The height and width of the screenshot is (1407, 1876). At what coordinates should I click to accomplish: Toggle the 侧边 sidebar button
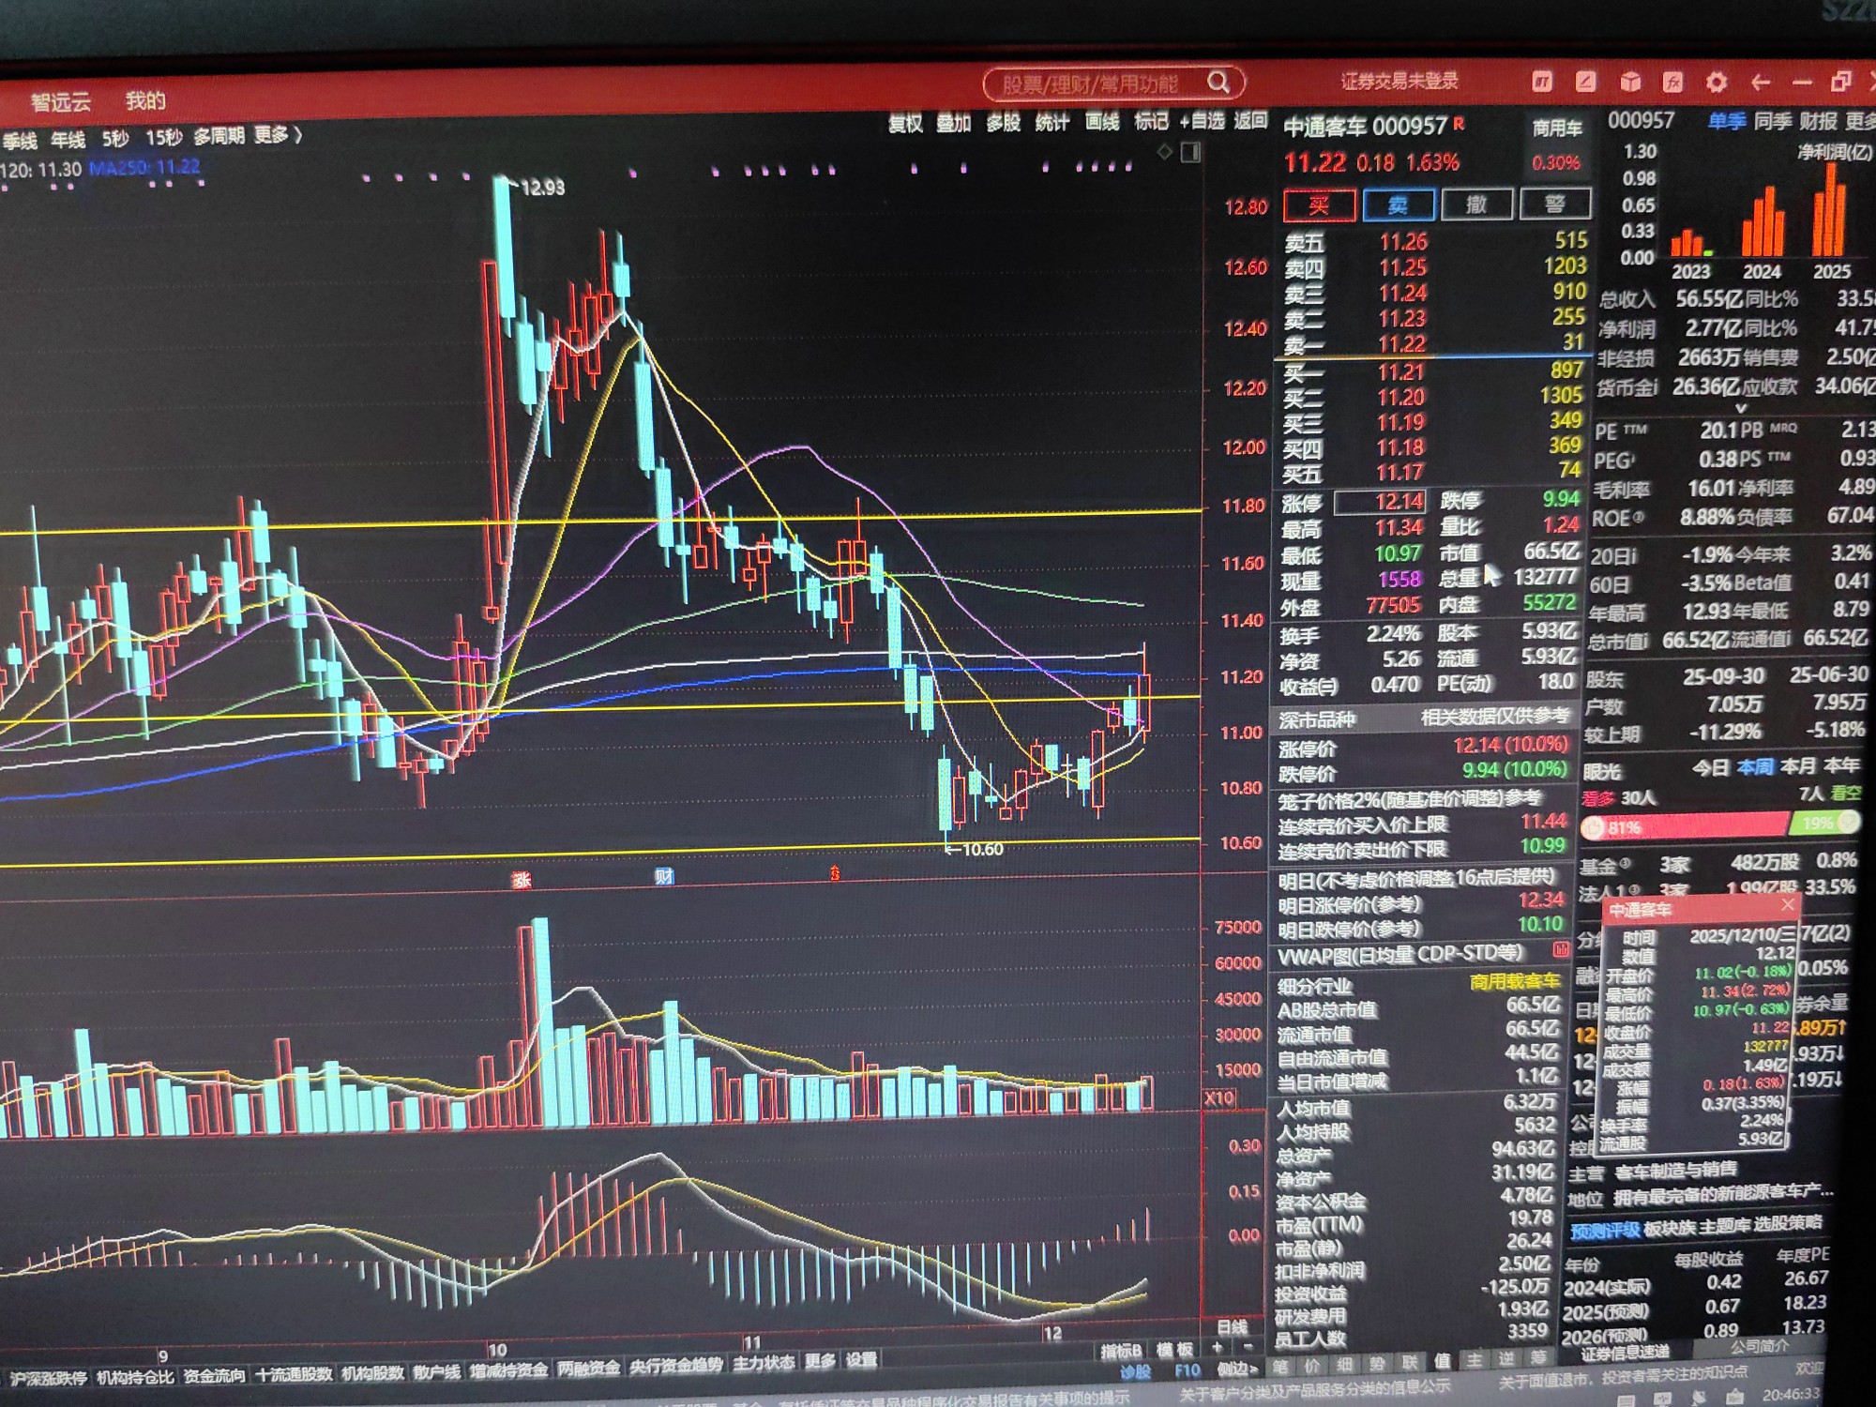[1237, 1369]
